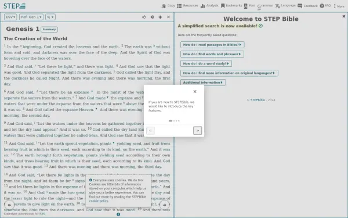Image resolution: width=348 pixels, height=218 pixels.
Task: Click bottom info circle icon
Action: coord(118,214)
